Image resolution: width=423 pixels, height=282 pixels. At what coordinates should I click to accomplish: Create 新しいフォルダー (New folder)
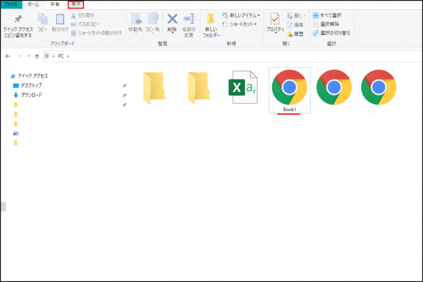(211, 26)
